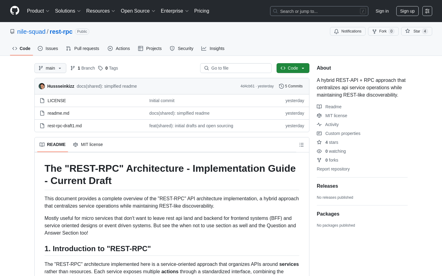Click the pulse icon beside Activity
442x276 pixels.
point(319,125)
